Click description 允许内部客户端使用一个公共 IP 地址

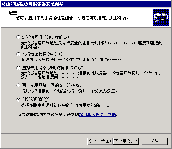click(x=72, y=60)
